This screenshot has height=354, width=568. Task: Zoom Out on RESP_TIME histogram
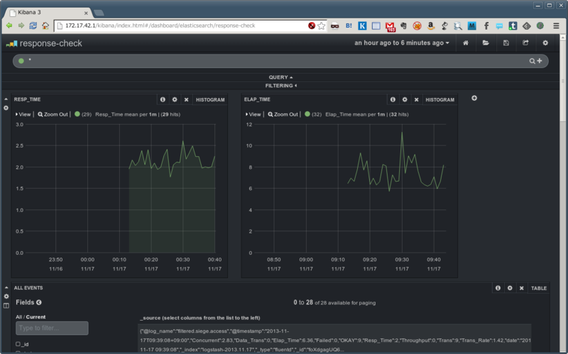pos(53,114)
